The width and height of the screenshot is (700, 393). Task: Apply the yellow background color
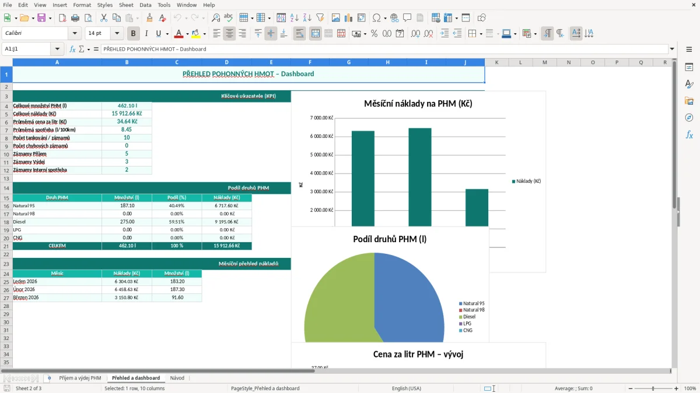tap(196, 34)
